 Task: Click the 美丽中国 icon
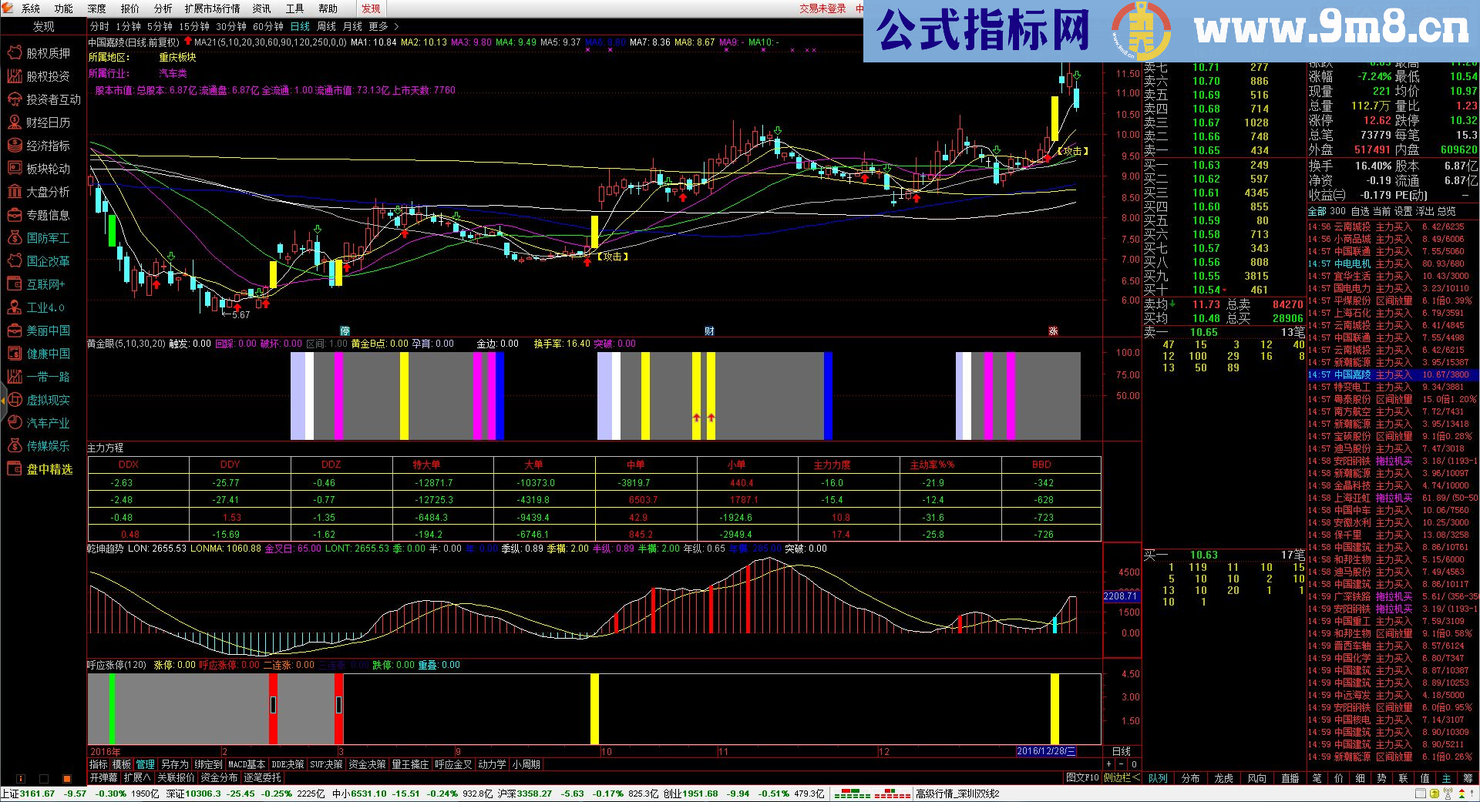tap(14, 330)
